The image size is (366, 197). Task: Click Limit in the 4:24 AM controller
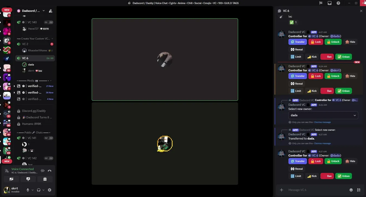tap(296, 91)
